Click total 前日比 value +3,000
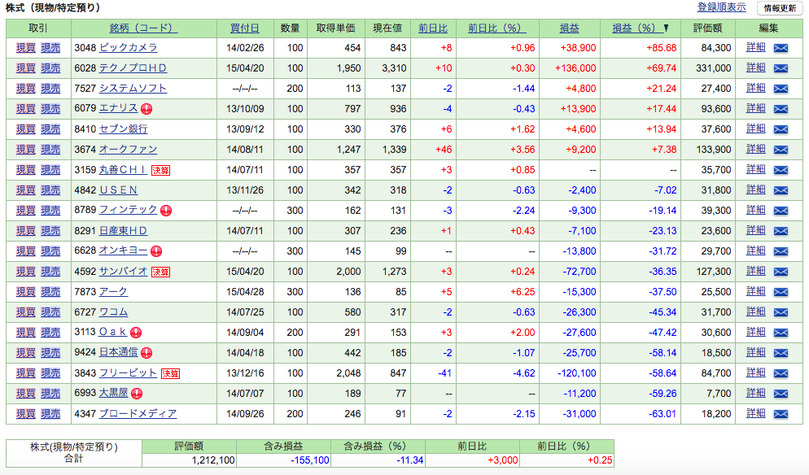This screenshot has height=475, width=809. pos(502,460)
